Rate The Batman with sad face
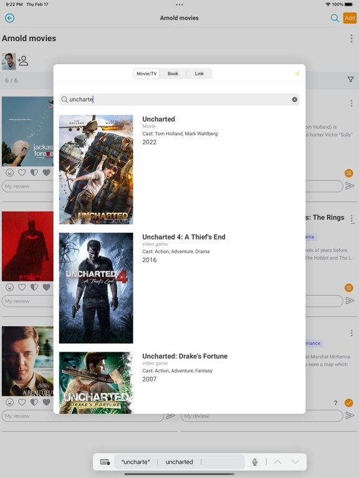Viewport: 359px width, 478px height. [x=10, y=287]
